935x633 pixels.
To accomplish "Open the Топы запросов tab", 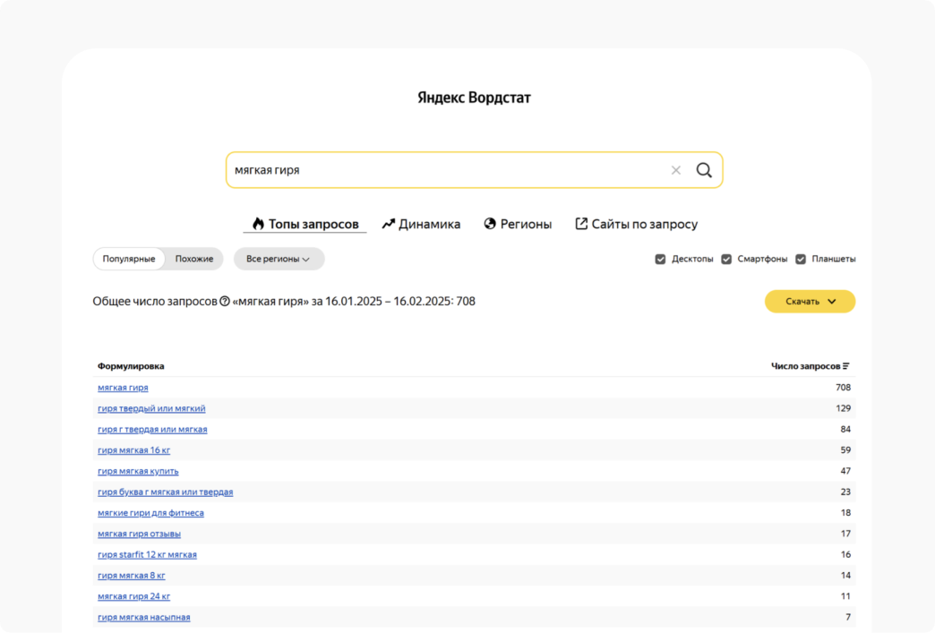I will point(305,224).
